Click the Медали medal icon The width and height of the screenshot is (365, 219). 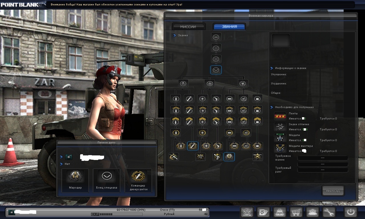(x=280, y=138)
